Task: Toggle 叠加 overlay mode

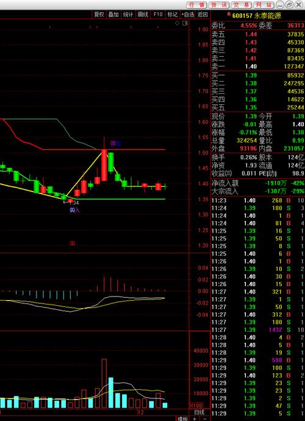Action: (113, 15)
